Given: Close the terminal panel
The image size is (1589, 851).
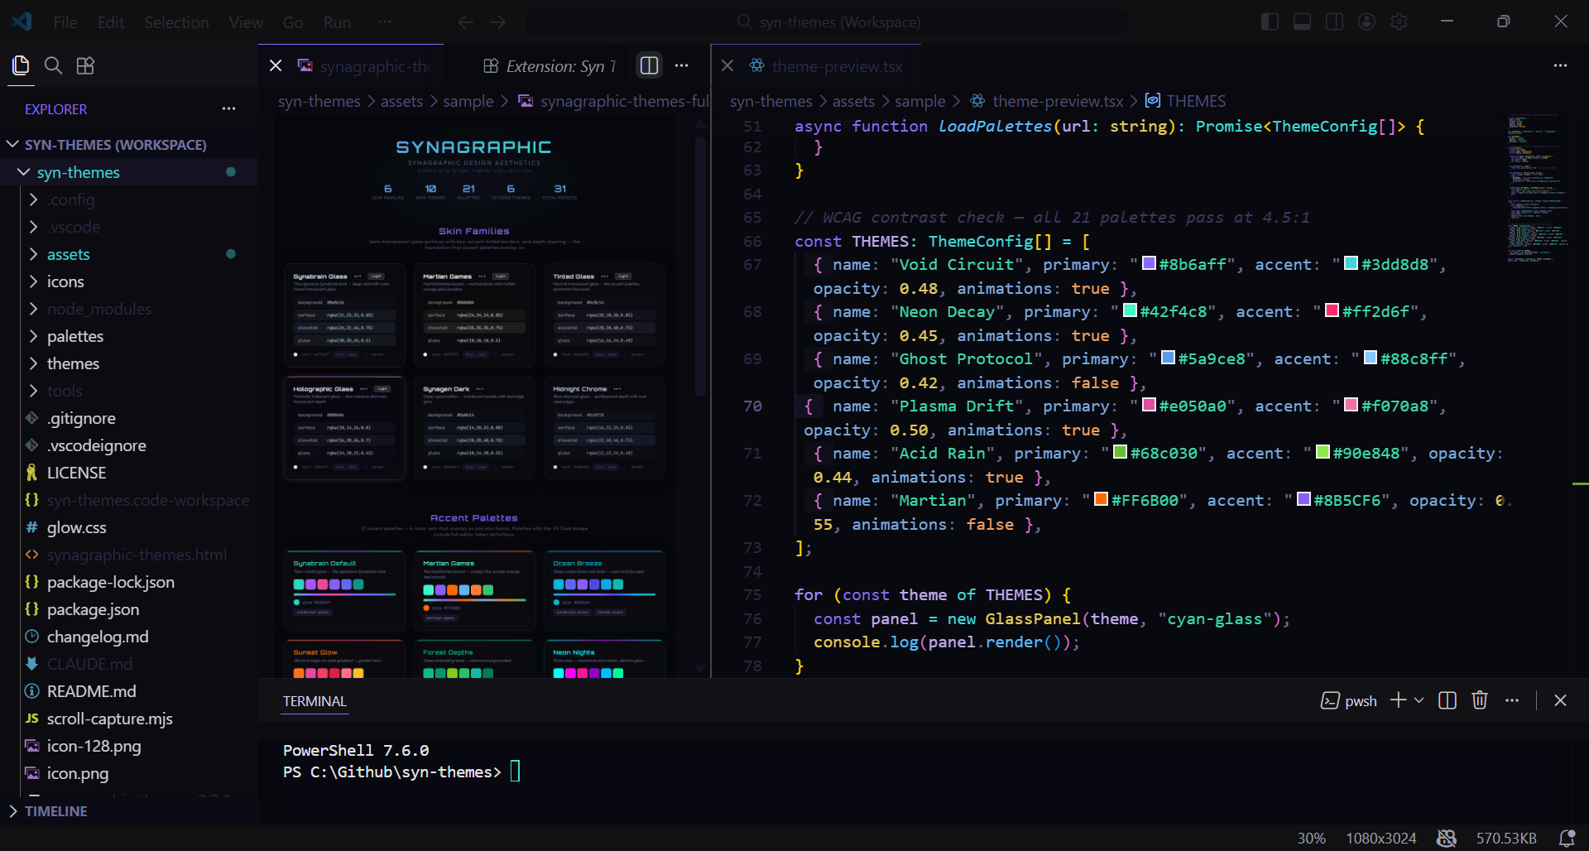Looking at the screenshot, I should (1560, 700).
